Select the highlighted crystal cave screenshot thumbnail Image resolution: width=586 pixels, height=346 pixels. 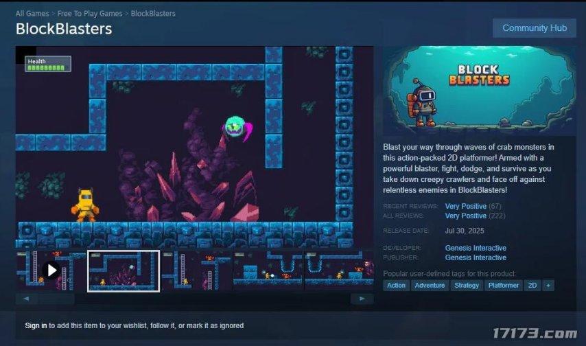point(124,270)
